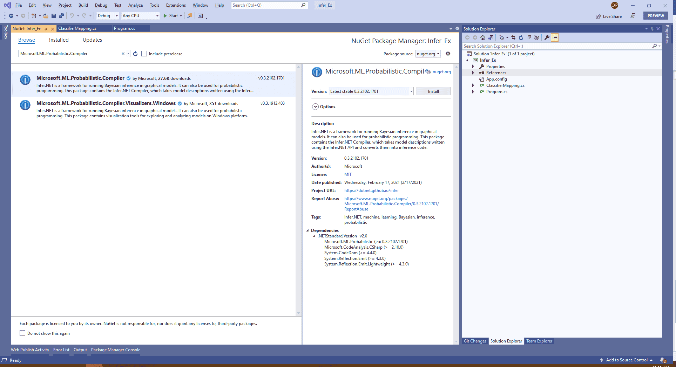Image resolution: width=676 pixels, height=367 pixels.
Task: Click the Save All icon
Action: (x=61, y=16)
